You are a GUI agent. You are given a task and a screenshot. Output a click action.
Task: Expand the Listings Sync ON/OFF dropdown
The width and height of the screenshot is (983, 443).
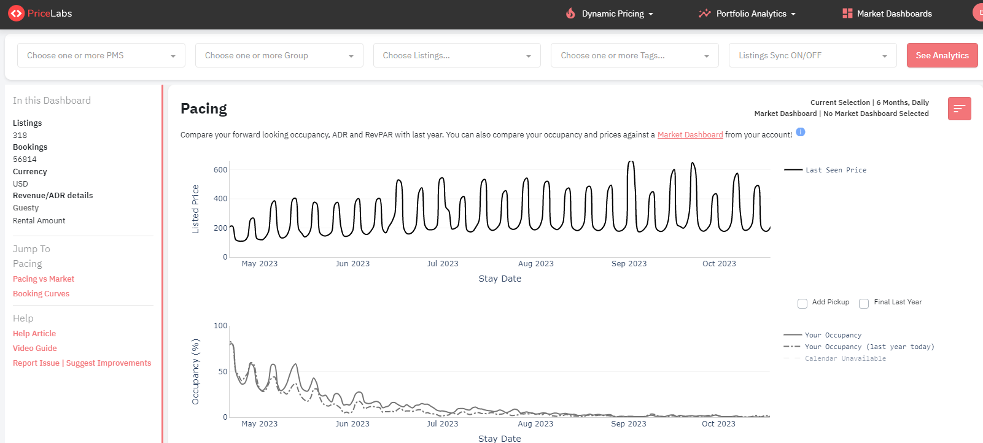(813, 55)
